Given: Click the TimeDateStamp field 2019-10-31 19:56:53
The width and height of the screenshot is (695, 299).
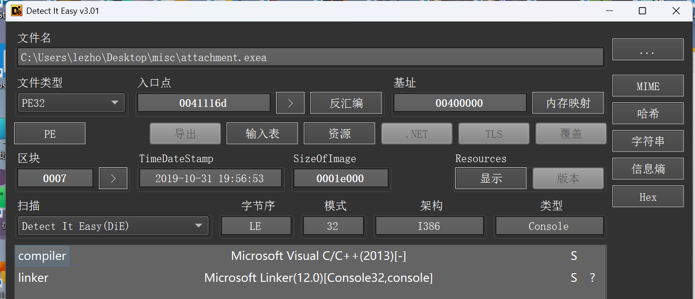Looking at the screenshot, I should [x=210, y=178].
